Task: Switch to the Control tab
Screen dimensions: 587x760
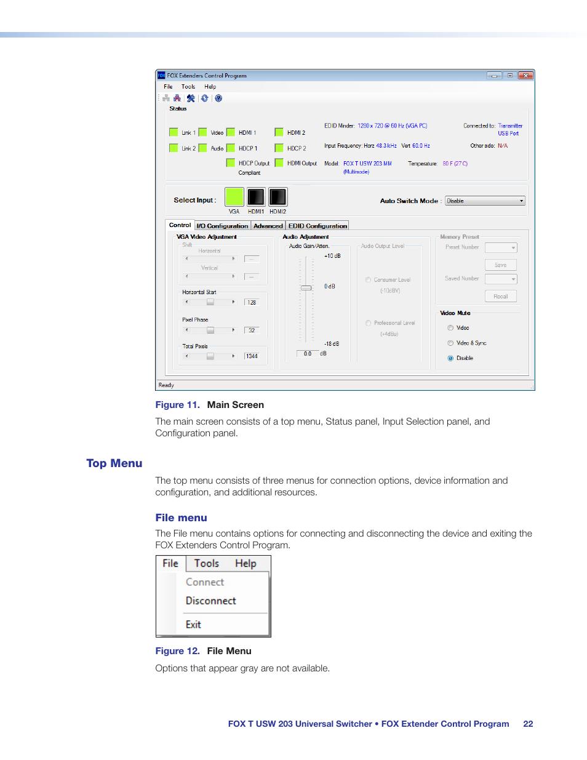Action: pos(180,225)
